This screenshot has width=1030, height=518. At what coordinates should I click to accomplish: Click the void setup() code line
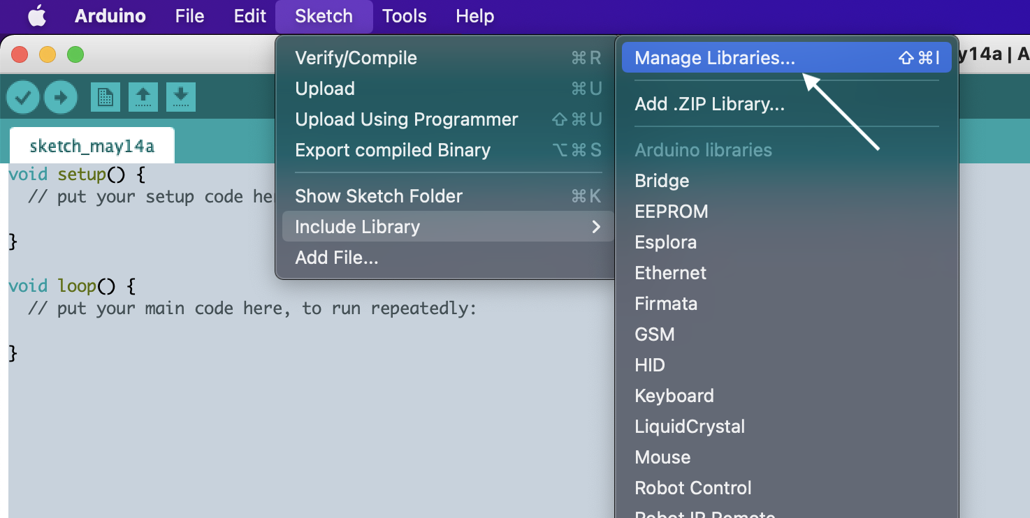77,175
